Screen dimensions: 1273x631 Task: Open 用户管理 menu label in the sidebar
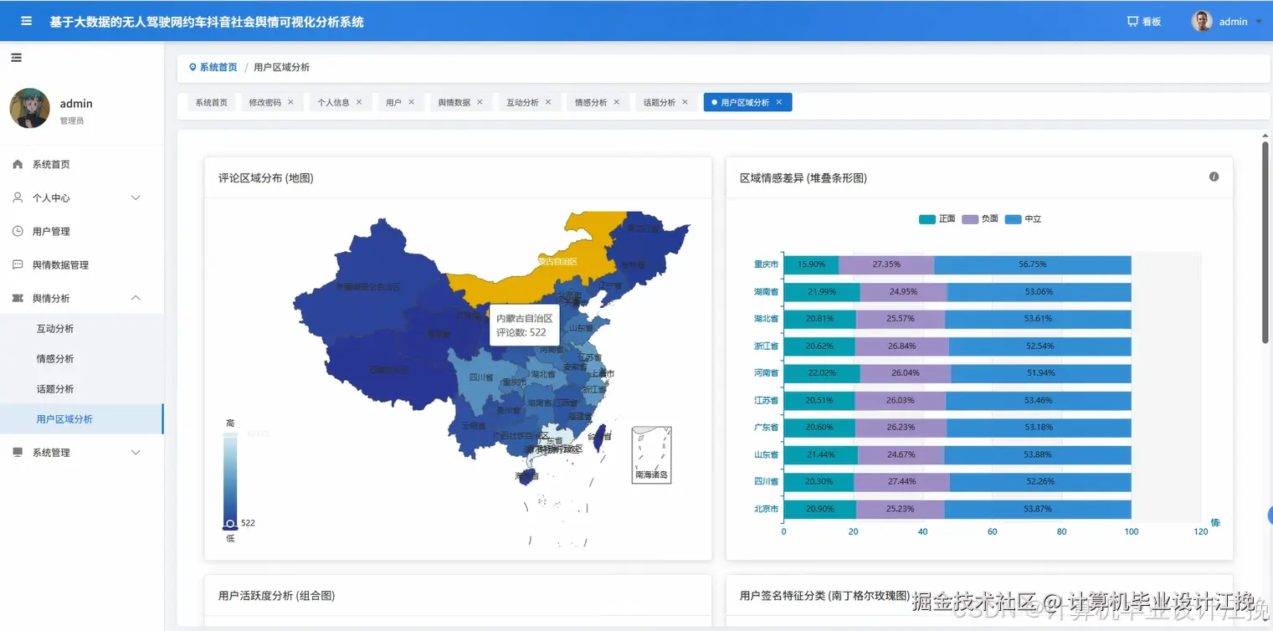click(x=51, y=231)
